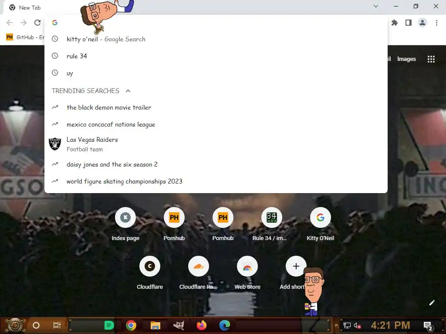Select the "kitty o'neil" history suggestion
This screenshot has width=446, height=334.
click(216, 39)
